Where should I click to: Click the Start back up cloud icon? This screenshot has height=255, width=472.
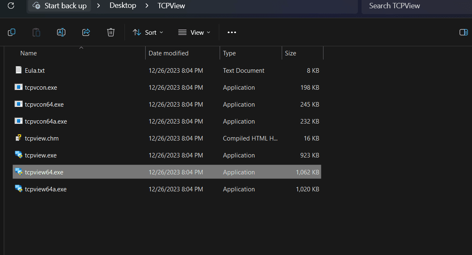tap(36, 6)
